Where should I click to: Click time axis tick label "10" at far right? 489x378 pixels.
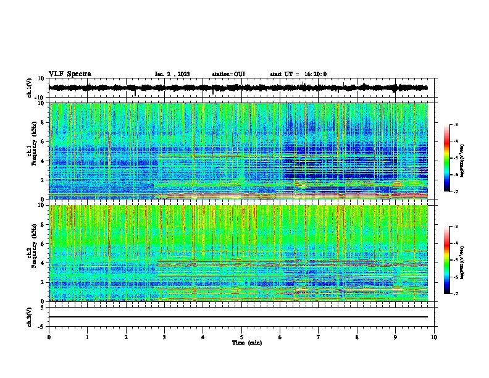[x=434, y=337]
